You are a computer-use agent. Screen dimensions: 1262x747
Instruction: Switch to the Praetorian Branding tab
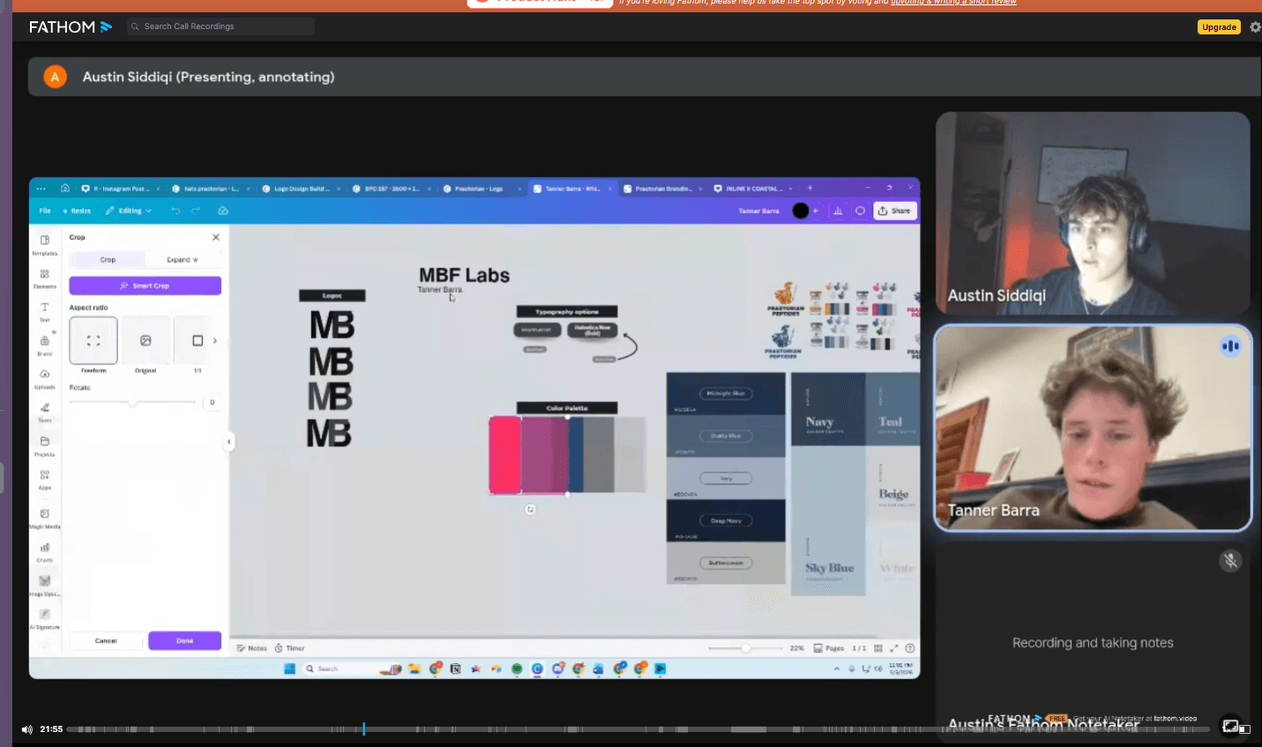click(662, 188)
